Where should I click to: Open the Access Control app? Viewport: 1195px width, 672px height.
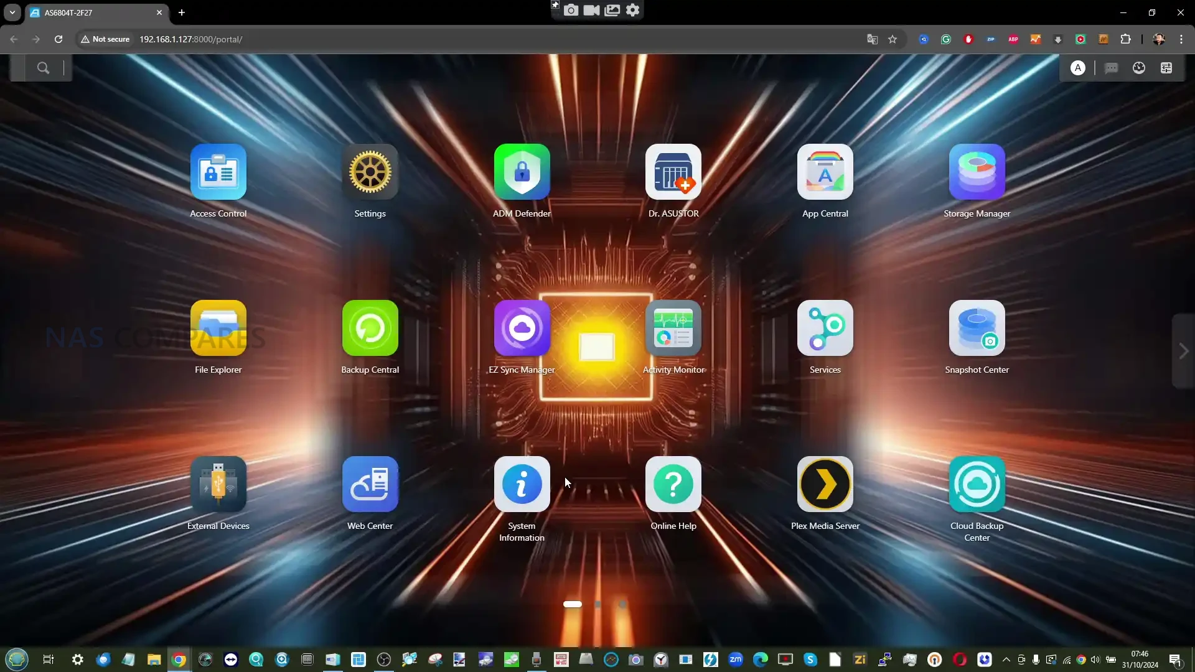(x=218, y=172)
